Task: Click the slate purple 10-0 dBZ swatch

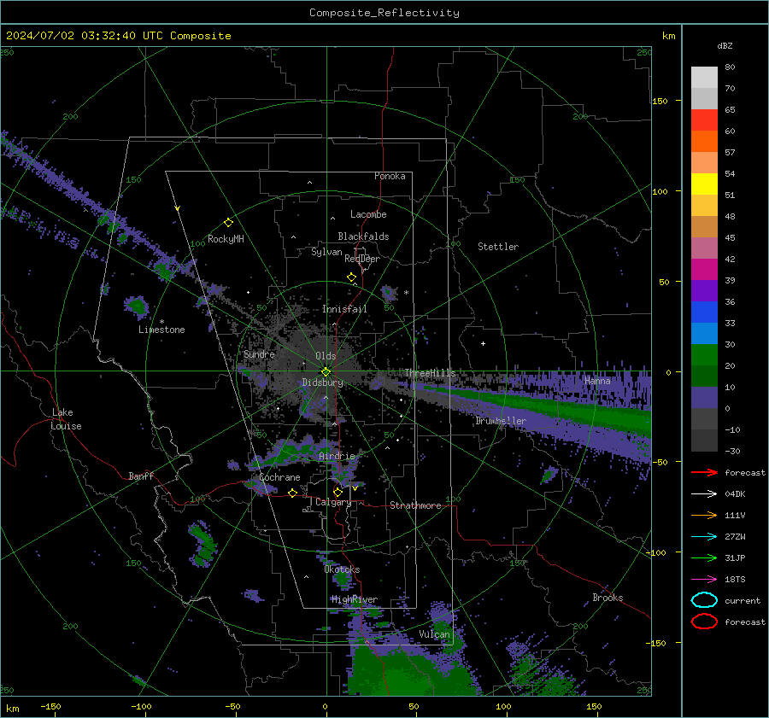Action: click(704, 397)
